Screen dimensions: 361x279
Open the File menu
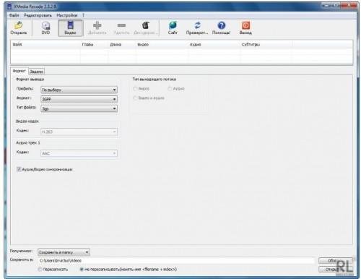(x=14, y=15)
